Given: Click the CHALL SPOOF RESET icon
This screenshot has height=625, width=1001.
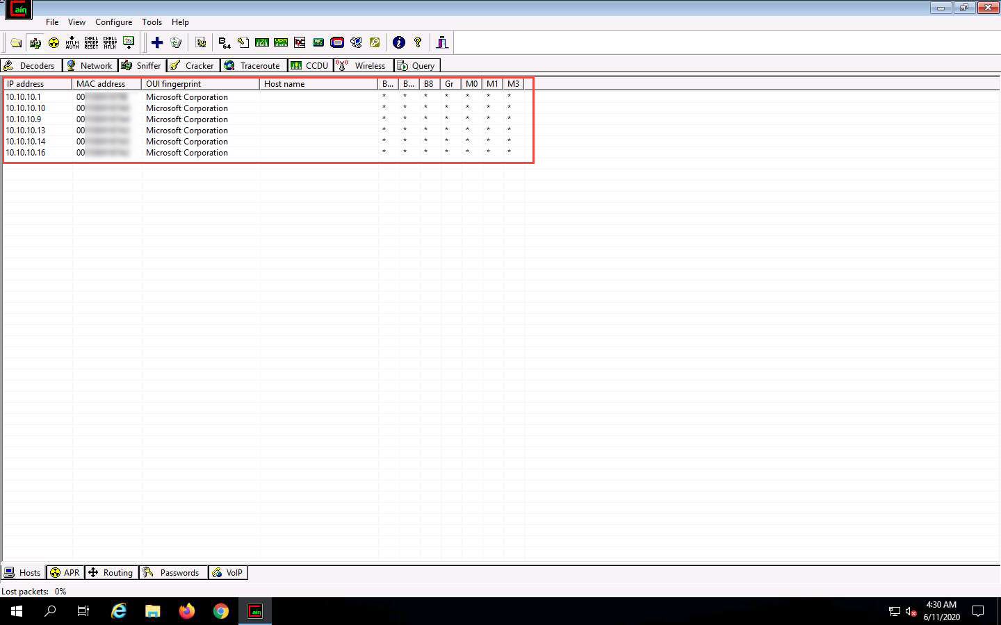Looking at the screenshot, I should click(x=91, y=42).
